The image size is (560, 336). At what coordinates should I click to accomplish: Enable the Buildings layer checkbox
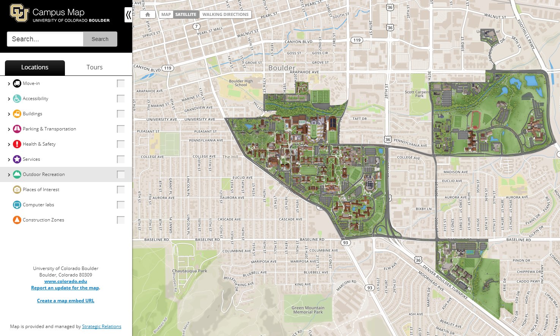[120, 113]
